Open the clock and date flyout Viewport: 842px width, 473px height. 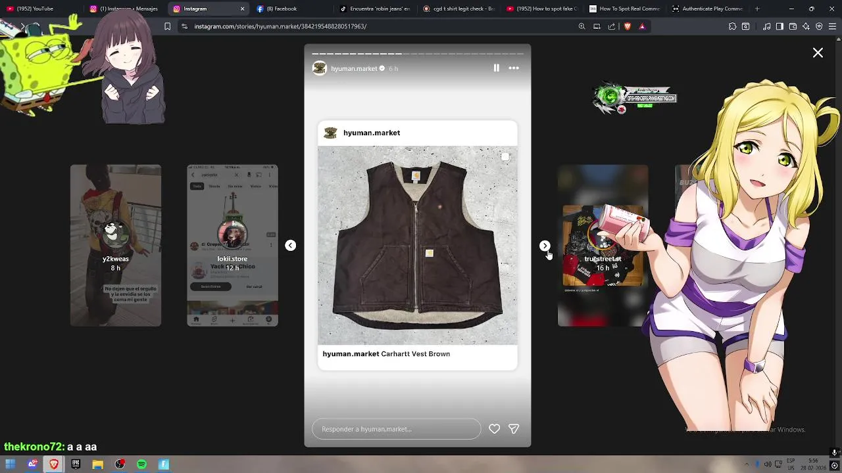(814, 464)
